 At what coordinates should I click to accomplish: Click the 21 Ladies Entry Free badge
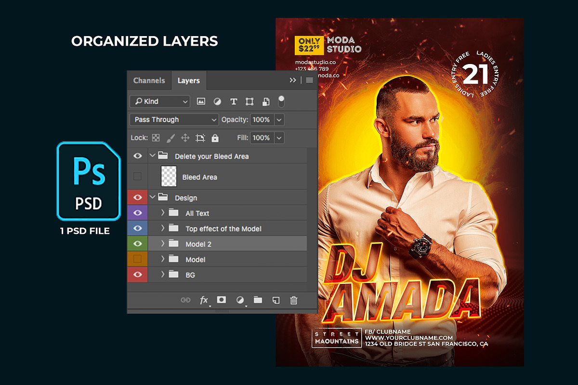coord(476,75)
